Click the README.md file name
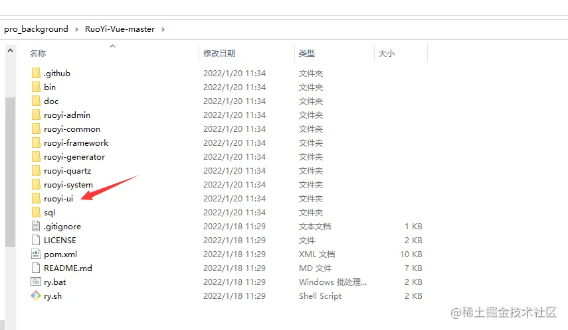 [x=68, y=268]
